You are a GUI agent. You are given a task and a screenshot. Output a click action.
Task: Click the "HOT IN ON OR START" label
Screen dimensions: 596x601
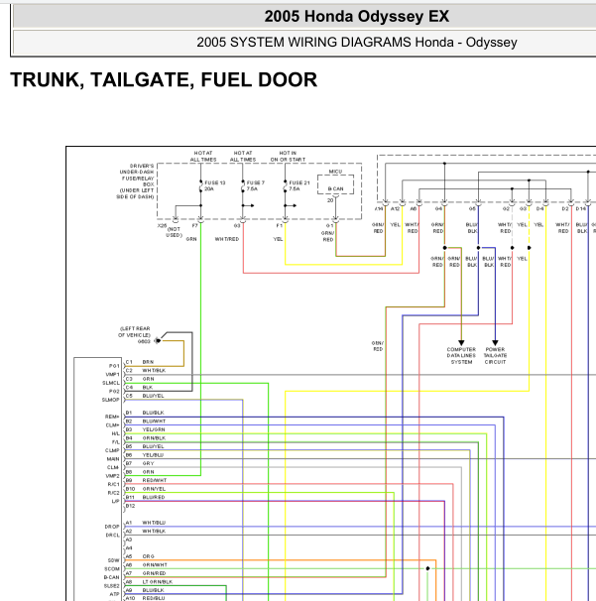point(288,156)
